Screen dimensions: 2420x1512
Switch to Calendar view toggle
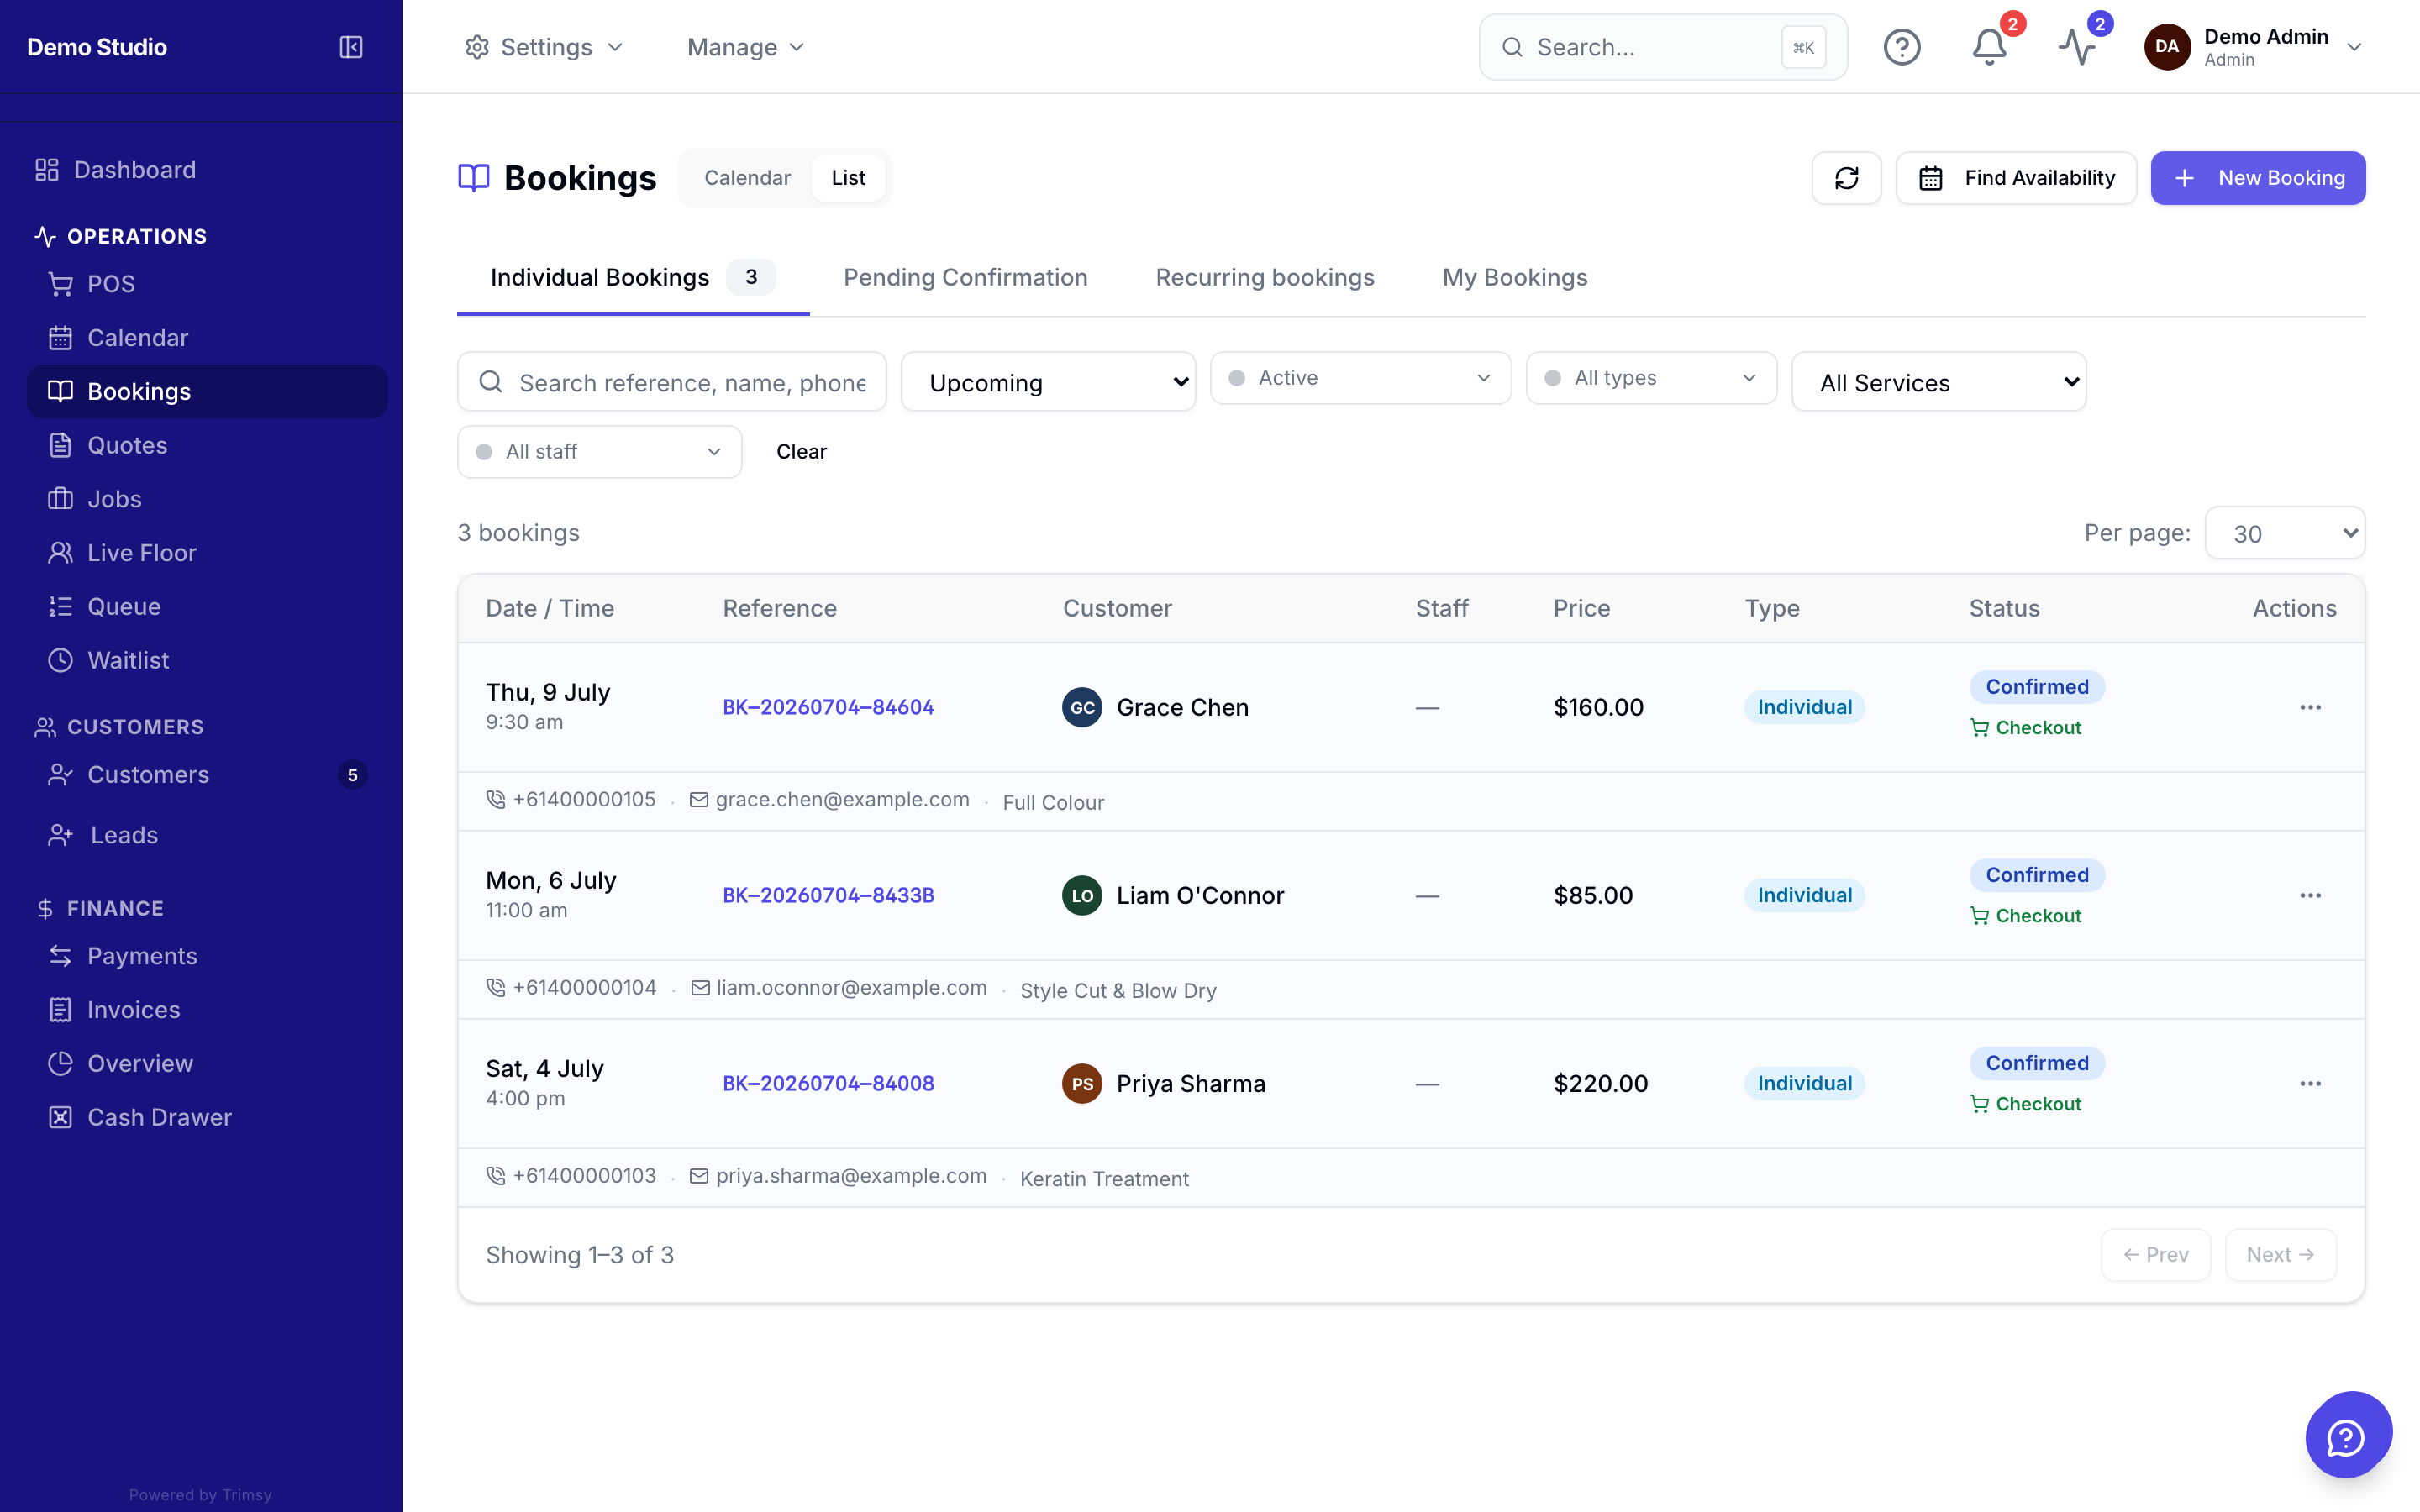747,178
